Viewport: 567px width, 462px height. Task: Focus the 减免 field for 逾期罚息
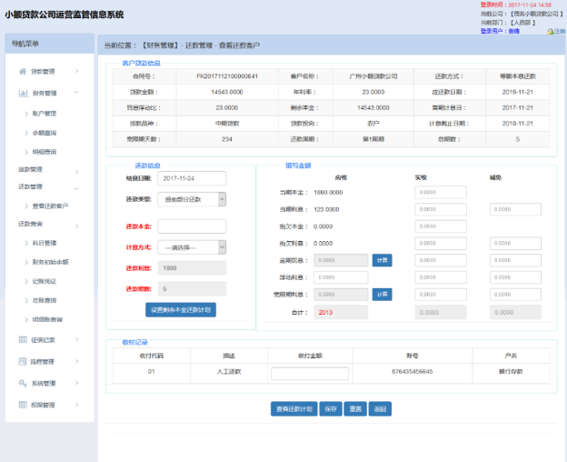(515, 260)
